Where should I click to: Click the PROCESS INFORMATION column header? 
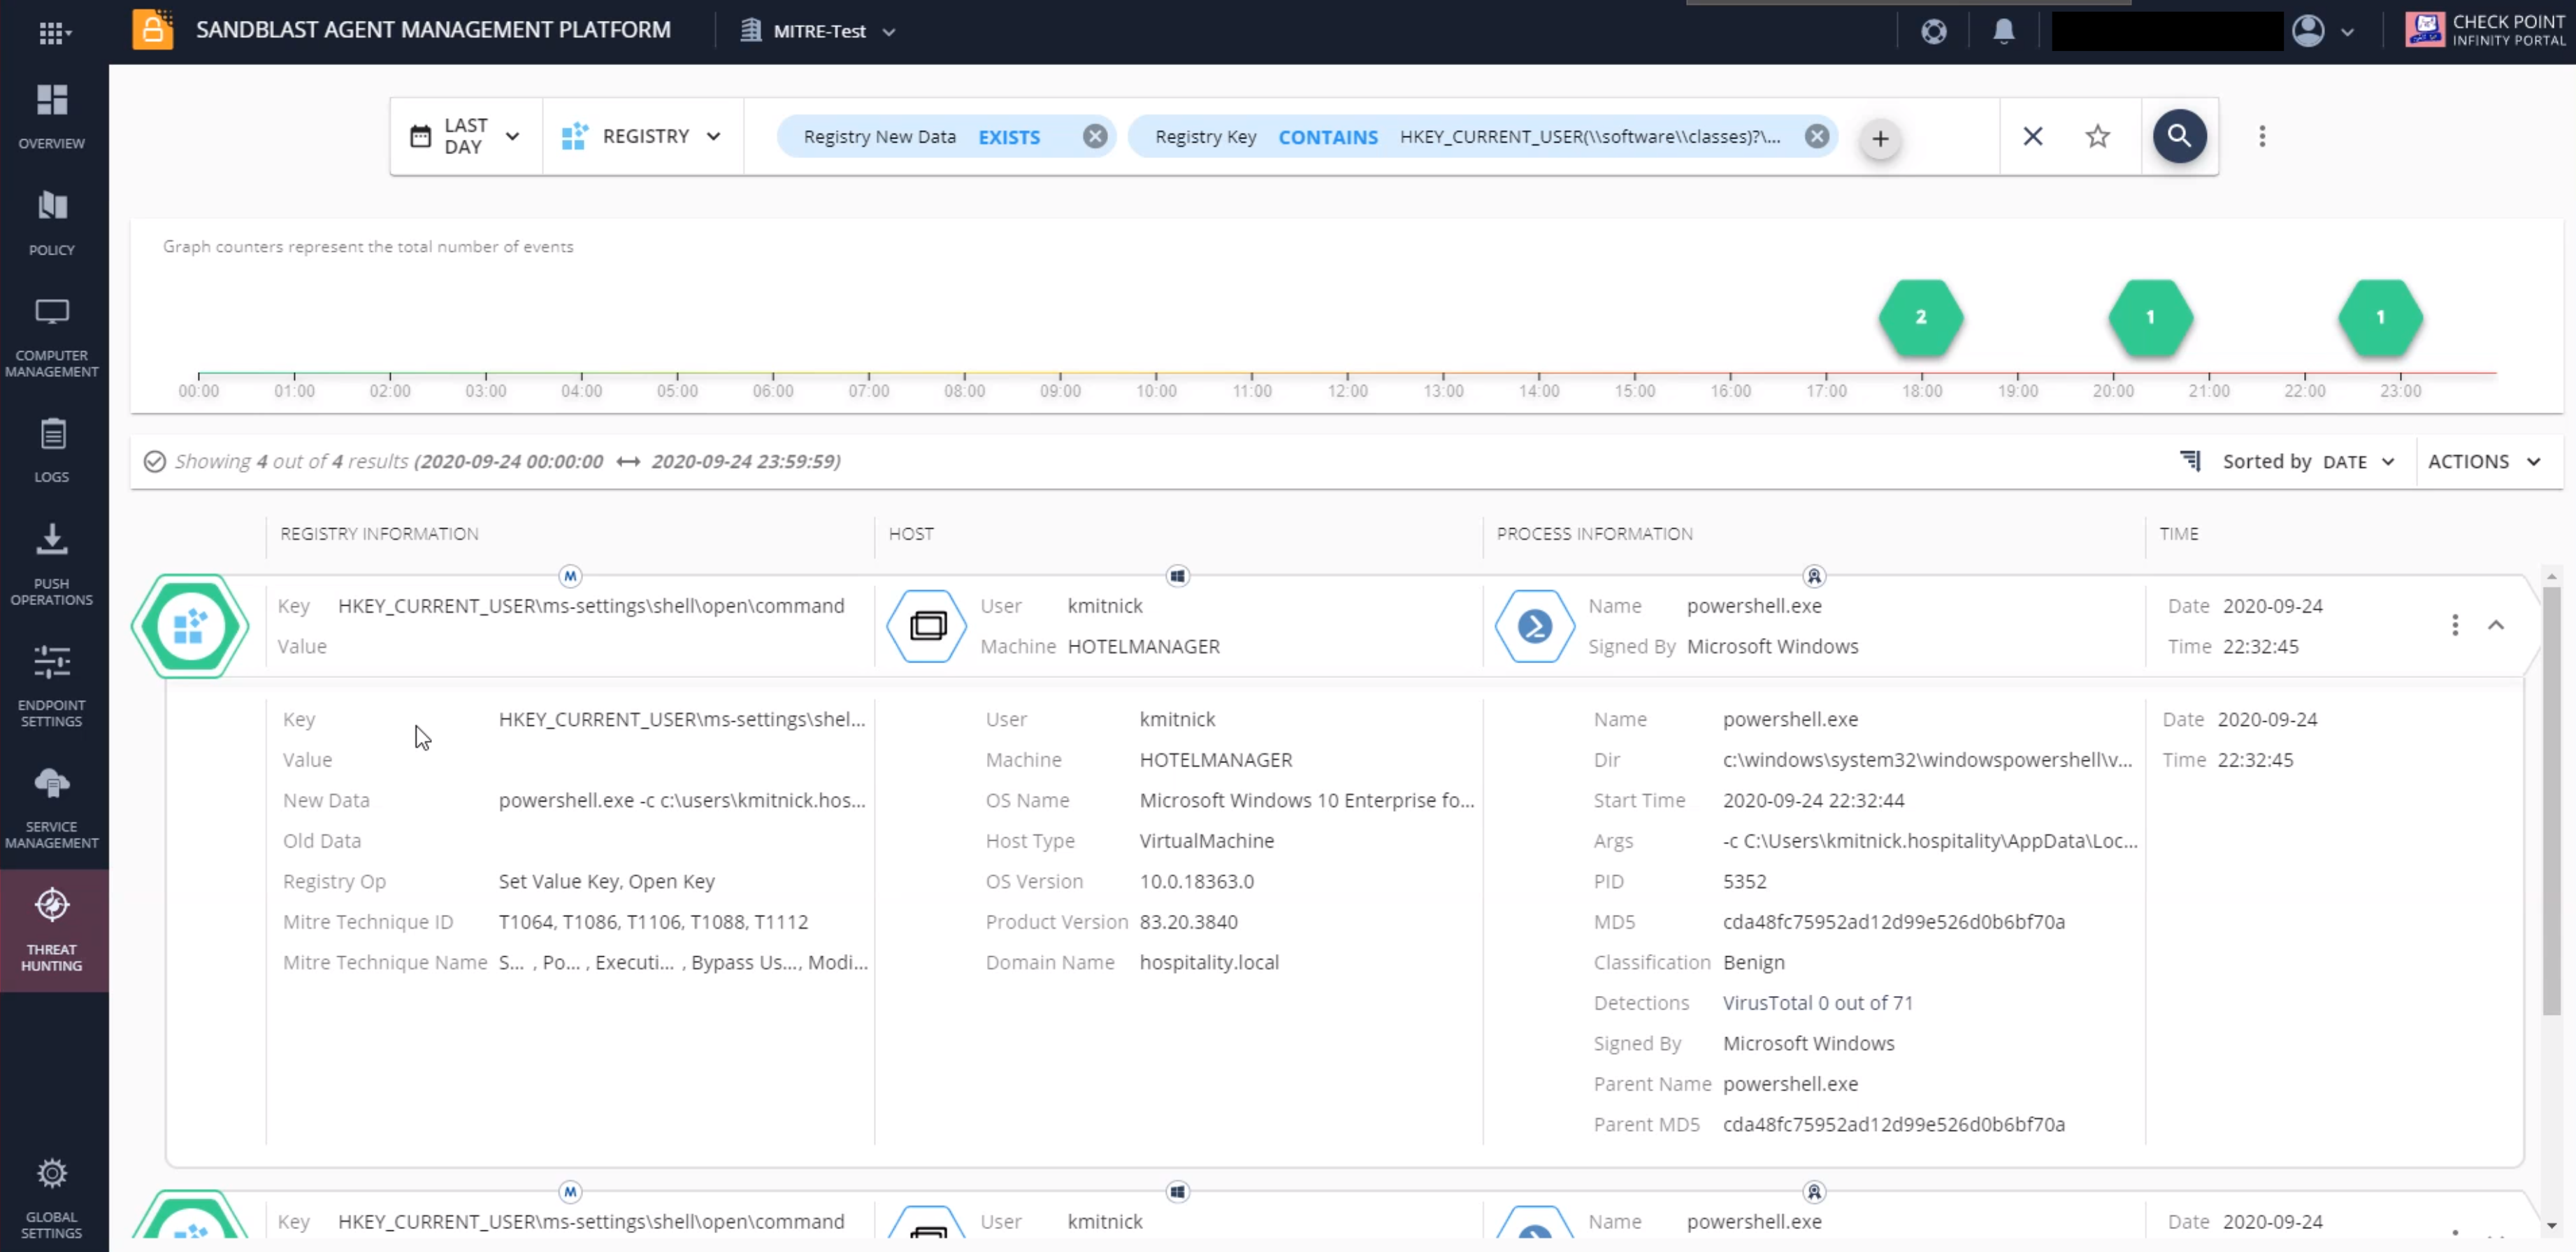[x=1594, y=534]
